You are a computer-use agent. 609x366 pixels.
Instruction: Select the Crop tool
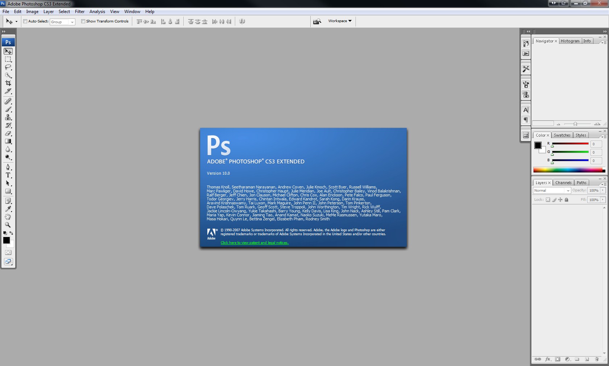(8, 83)
